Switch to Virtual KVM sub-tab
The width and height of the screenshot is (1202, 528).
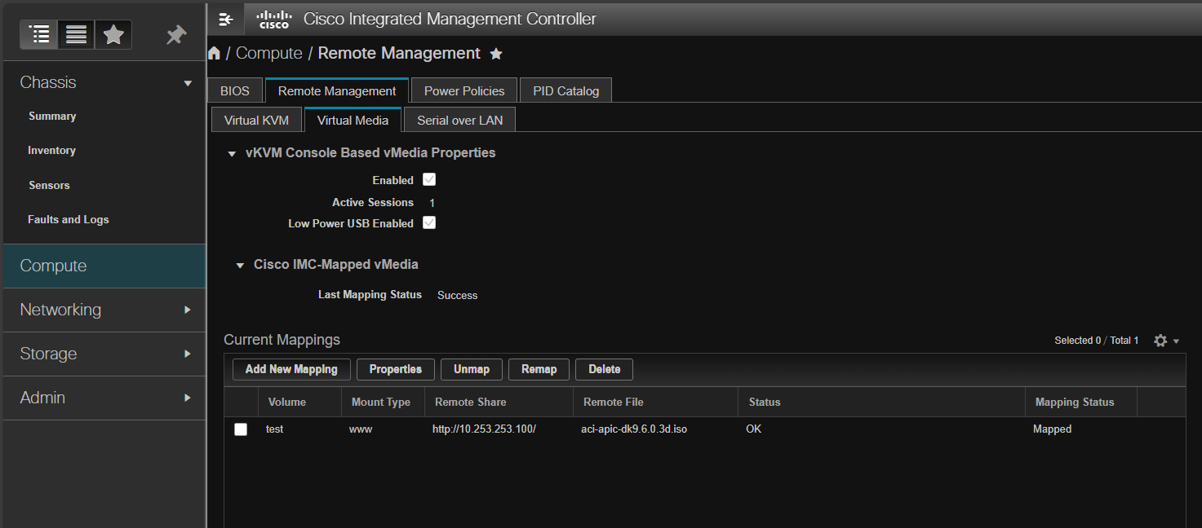(256, 120)
